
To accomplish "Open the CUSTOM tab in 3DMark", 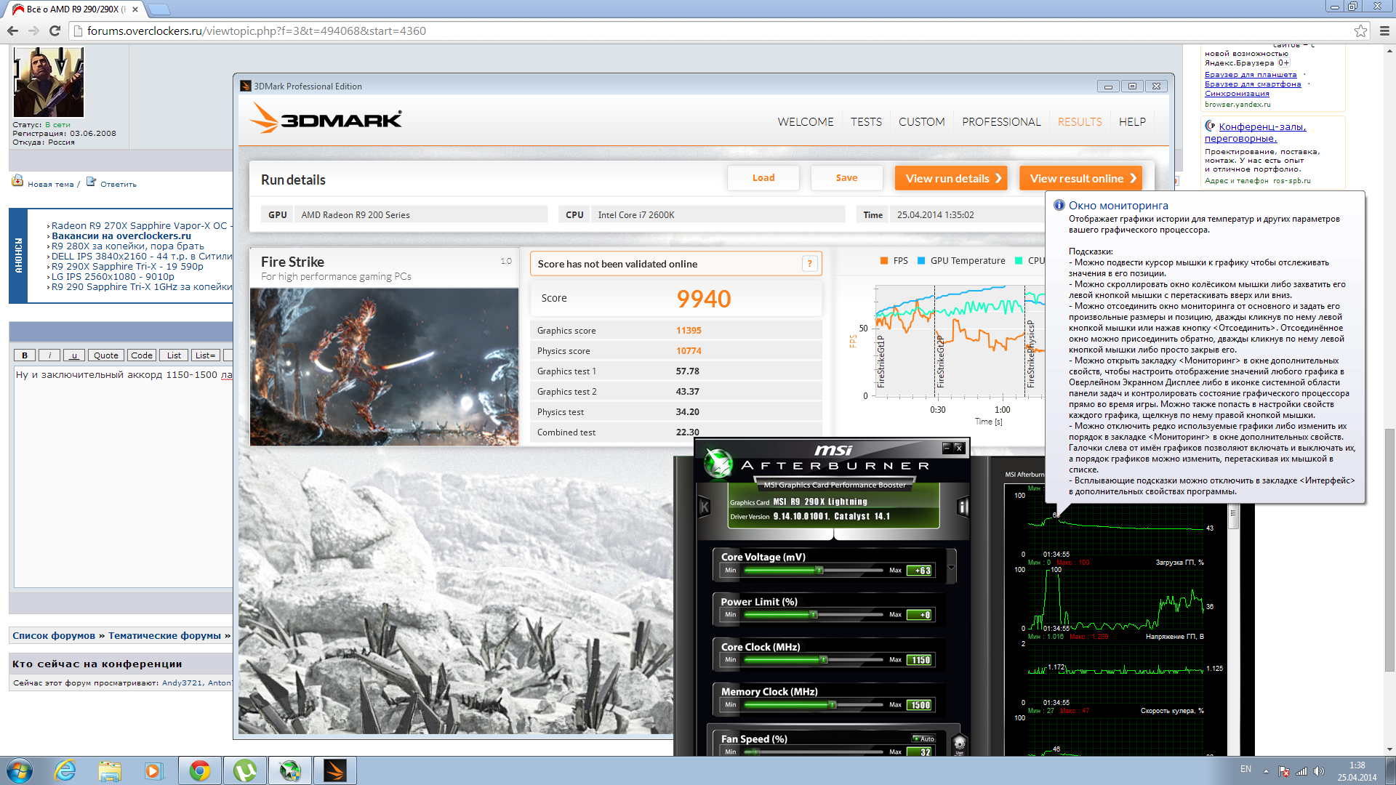I will (921, 122).
